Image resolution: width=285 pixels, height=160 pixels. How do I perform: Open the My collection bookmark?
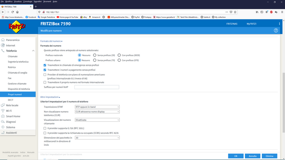[x=219, y=17]
